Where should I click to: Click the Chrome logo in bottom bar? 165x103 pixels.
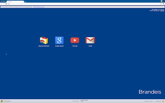6,101
